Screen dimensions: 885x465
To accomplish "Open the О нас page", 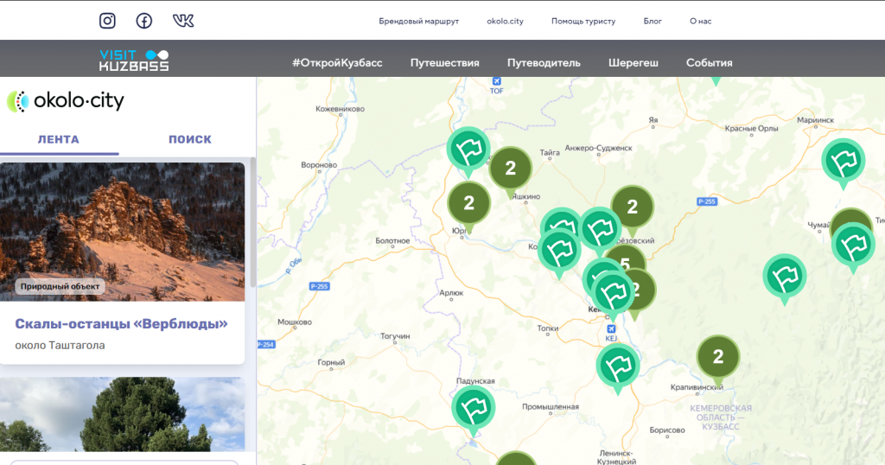I will (700, 22).
